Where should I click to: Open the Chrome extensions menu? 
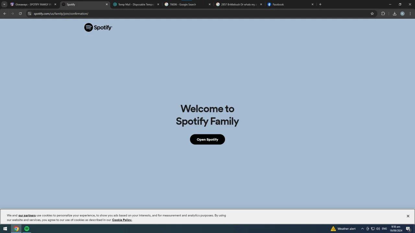click(383, 14)
